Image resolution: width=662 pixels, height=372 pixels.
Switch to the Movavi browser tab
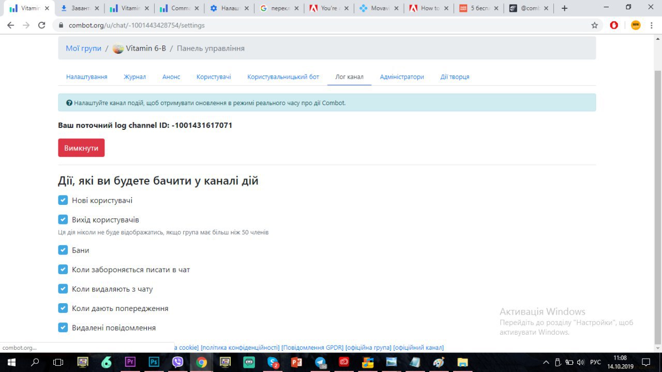tap(379, 8)
